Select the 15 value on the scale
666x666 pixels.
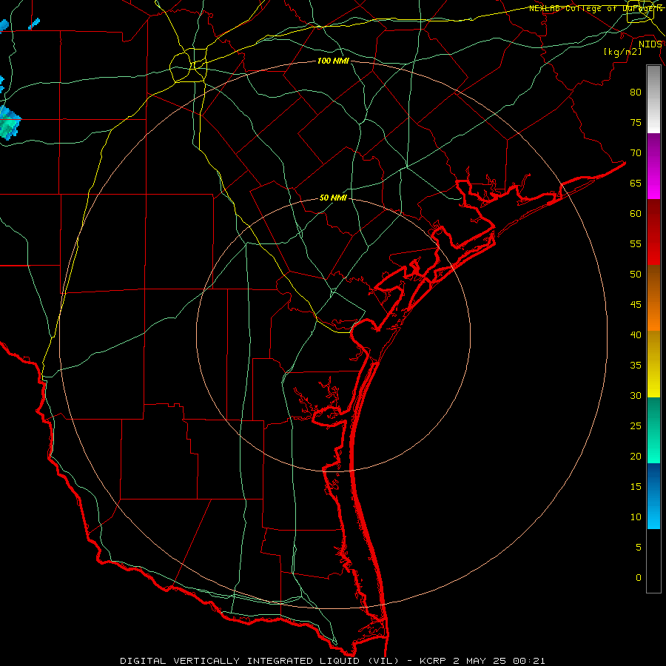[636, 487]
